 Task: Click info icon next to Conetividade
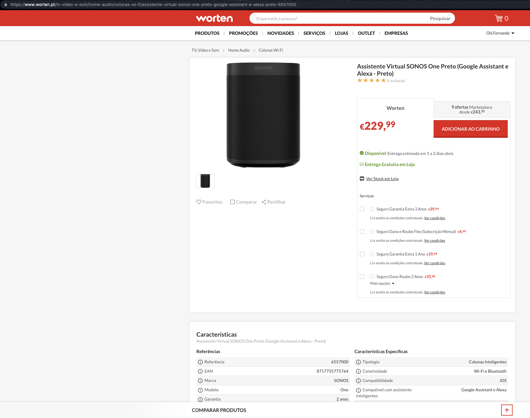coord(359,371)
